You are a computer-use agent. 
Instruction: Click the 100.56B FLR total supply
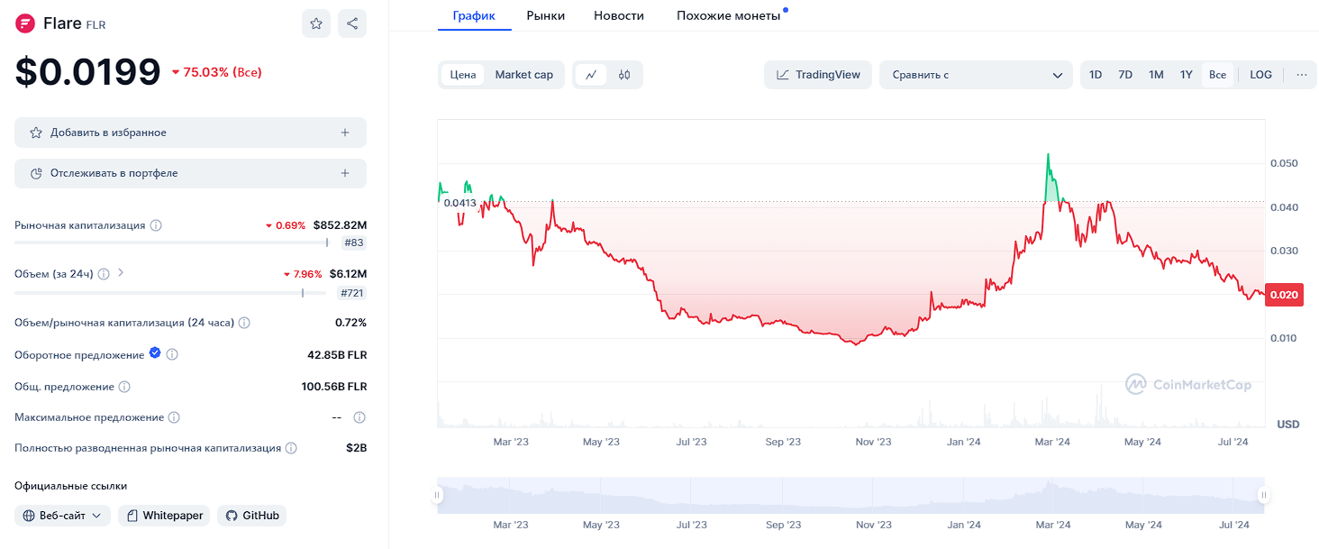coord(334,387)
